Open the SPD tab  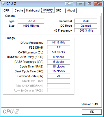click(x=60, y=10)
